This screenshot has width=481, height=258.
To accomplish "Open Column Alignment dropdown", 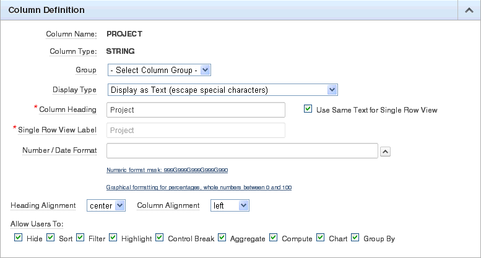I will coord(229,205).
